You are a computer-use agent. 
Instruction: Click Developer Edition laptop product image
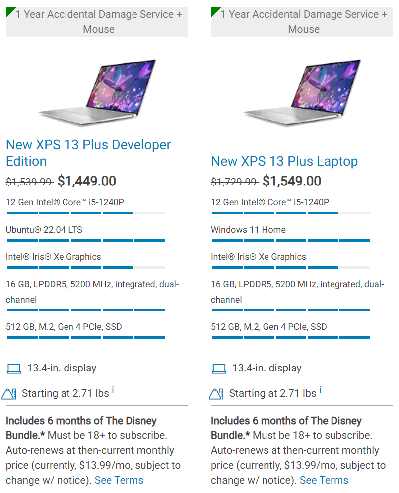(x=100, y=93)
